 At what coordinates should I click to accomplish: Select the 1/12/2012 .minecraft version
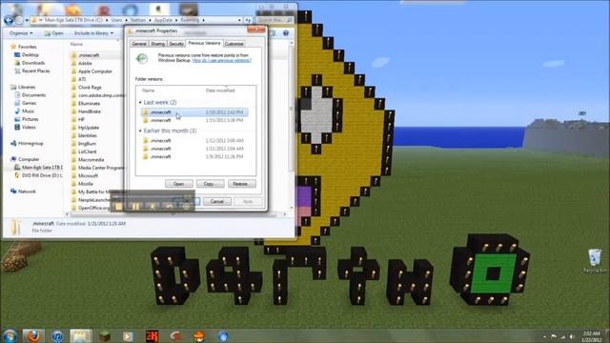pos(194,140)
